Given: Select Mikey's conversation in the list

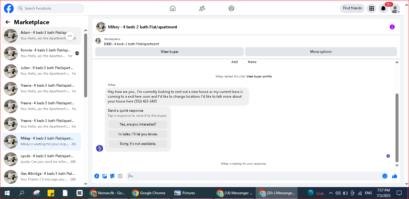Looking at the screenshot, I should pos(42,141).
